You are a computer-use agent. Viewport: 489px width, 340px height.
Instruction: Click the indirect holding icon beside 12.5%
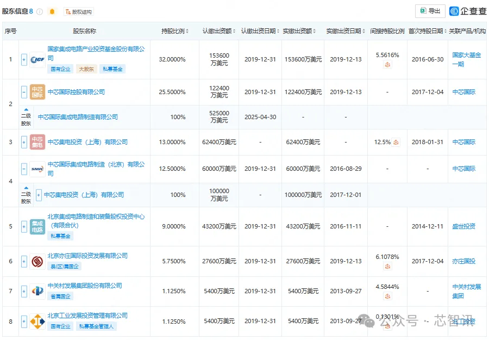(x=396, y=143)
